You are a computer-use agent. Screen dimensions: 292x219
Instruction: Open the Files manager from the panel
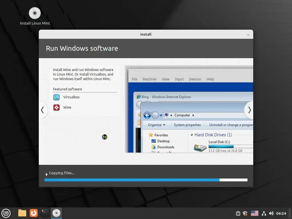point(22,213)
